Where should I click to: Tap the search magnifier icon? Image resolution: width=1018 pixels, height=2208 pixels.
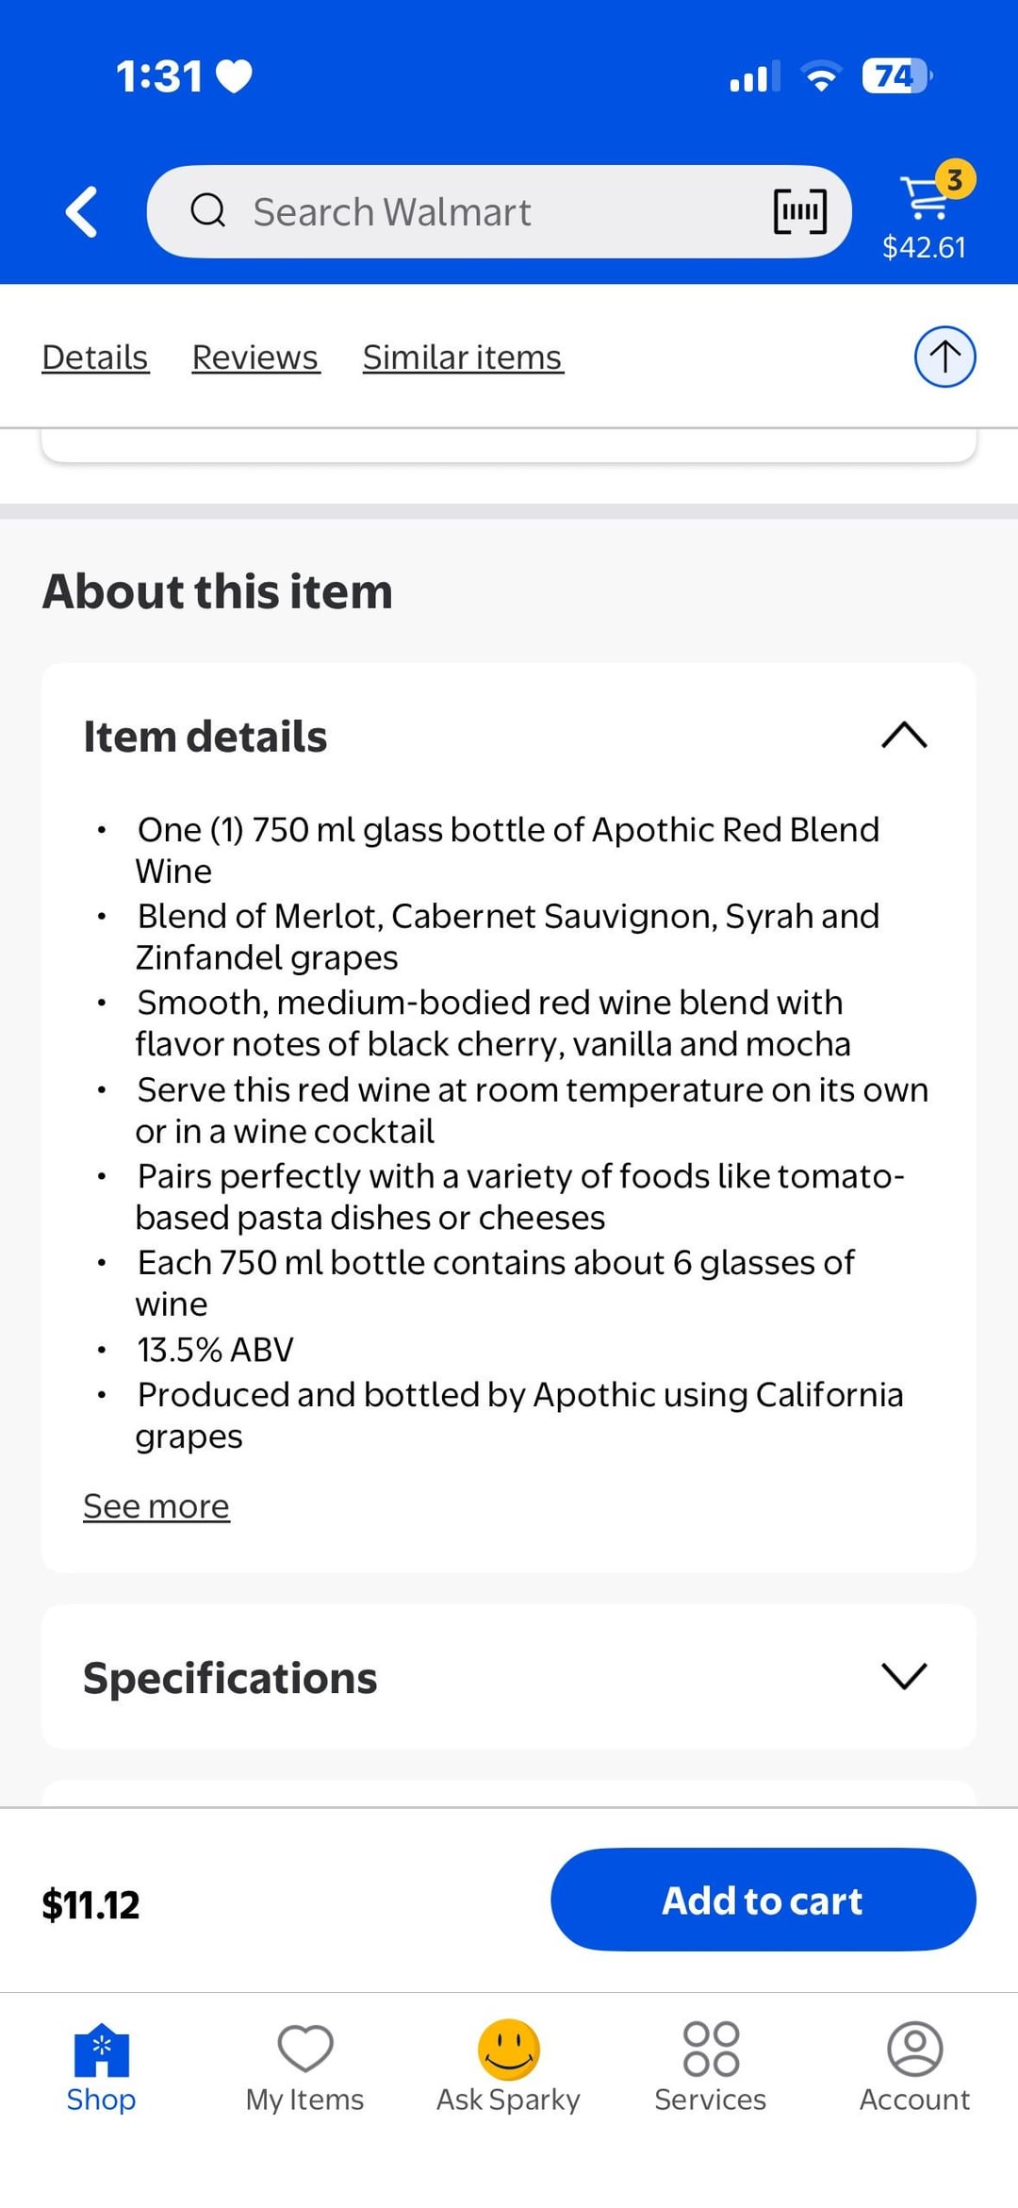pyautogui.click(x=207, y=211)
